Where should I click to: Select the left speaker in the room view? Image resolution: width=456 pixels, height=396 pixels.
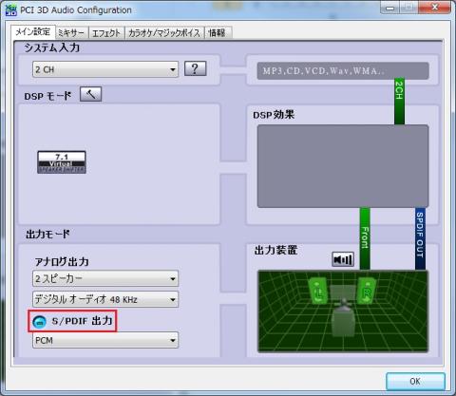click(318, 291)
